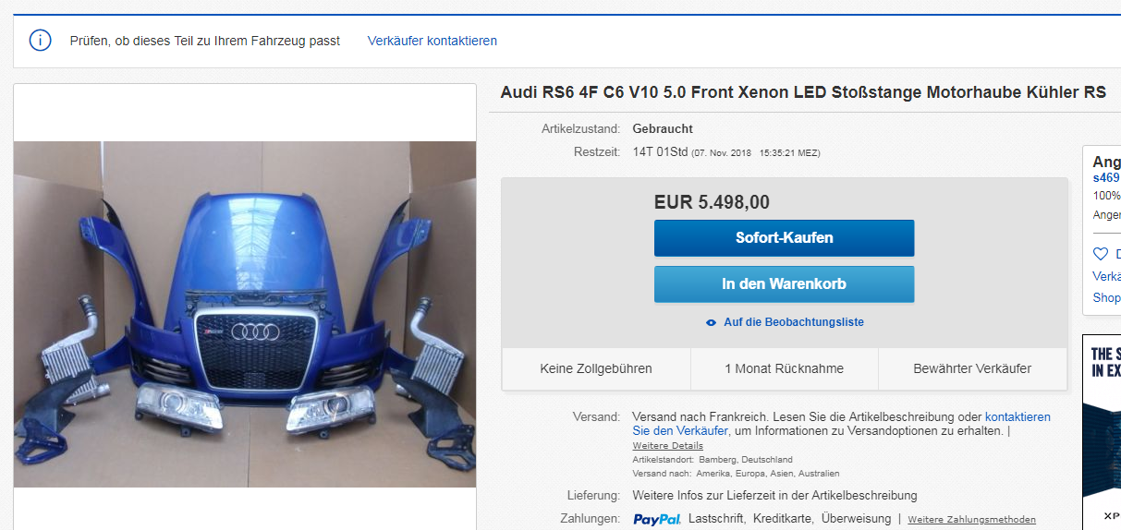This screenshot has height=530, width=1121.
Task: Add item via 'In den Warenkorb'
Action: coord(784,284)
